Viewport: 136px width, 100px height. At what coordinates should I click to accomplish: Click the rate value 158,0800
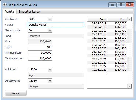(120, 41)
